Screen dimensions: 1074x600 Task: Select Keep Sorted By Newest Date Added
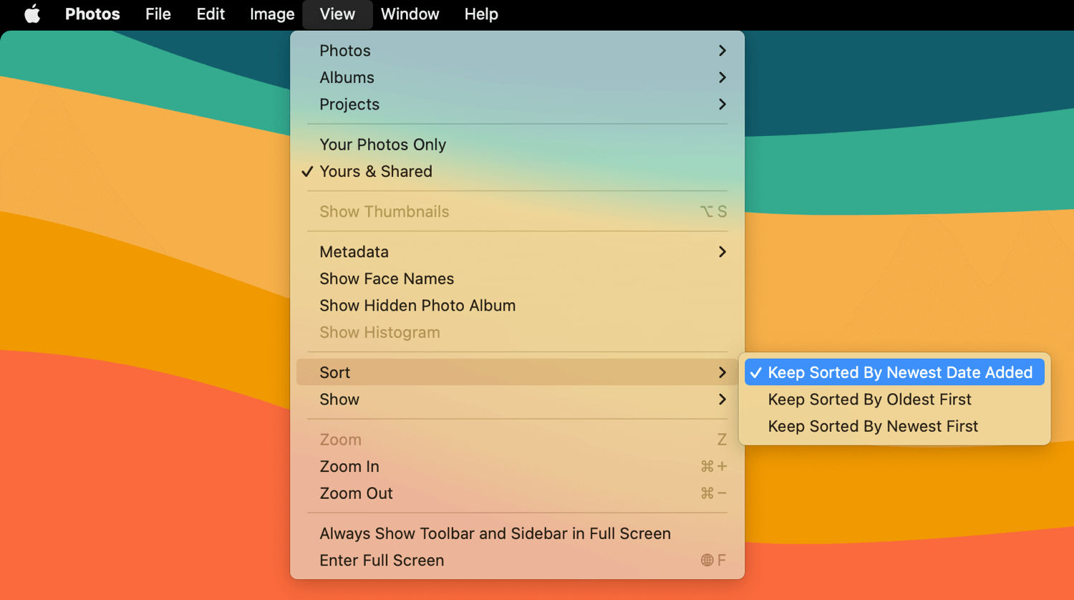click(x=899, y=372)
